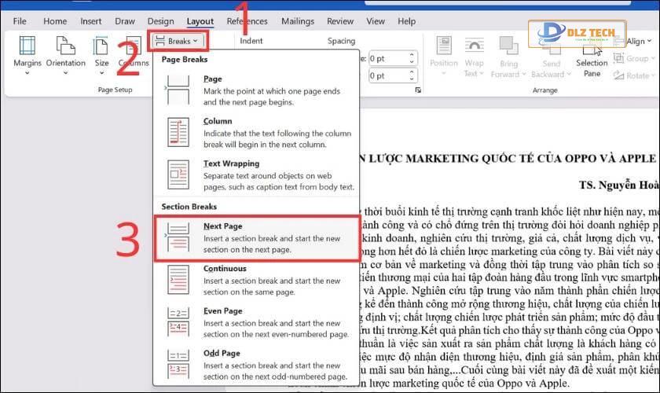
Task: Insert a Continuous section break
Action: 257,280
